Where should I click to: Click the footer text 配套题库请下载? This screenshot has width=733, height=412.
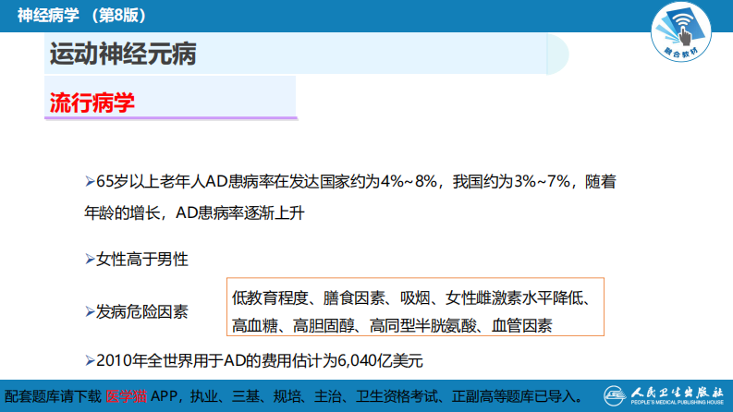[x=53, y=396]
